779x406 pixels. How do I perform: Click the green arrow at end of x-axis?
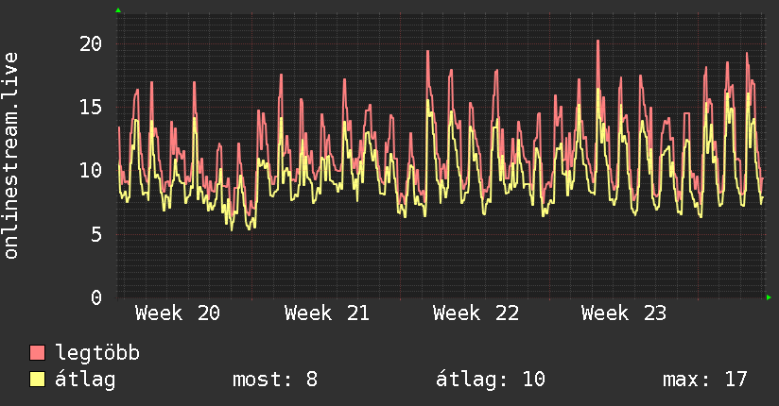click(769, 297)
